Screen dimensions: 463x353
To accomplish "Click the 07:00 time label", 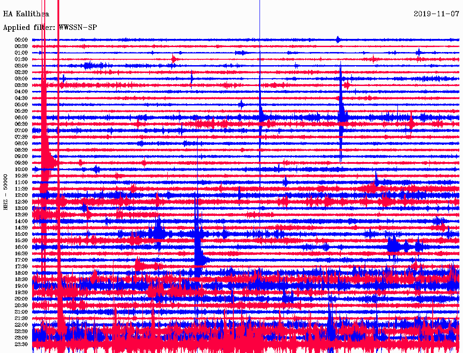I will tap(21, 130).
